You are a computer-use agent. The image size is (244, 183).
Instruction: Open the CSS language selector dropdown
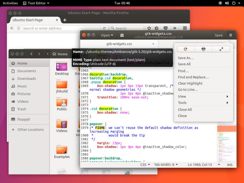145,165
